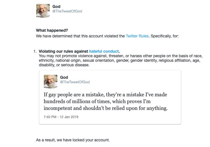The width and height of the screenshot is (210, 147).
Task: Click "As a result, we have locked your account"
Action: (x=72, y=140)
